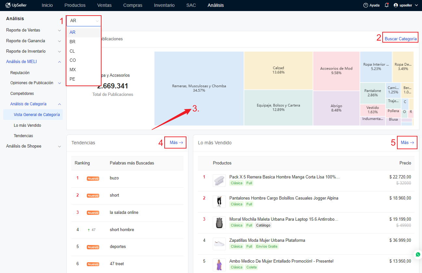This screenshot has width=422, height=273.
Task: Click the Ayuda help icon
Action: (x=366, y=5)
